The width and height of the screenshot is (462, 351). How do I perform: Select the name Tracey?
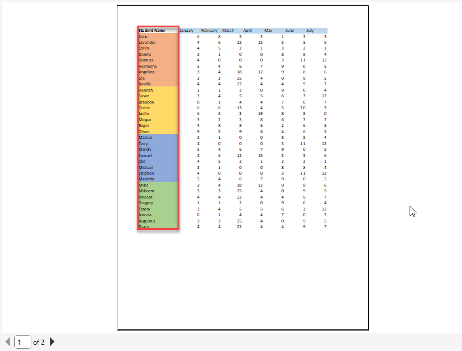(x=144, y=209)
